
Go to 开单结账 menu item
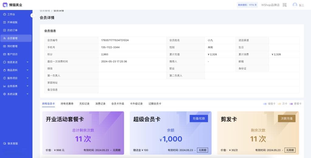click(16, 22)
